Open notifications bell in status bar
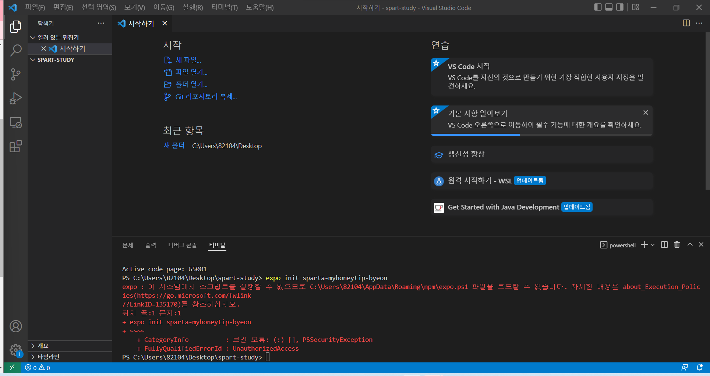 [x=700, y=368]
